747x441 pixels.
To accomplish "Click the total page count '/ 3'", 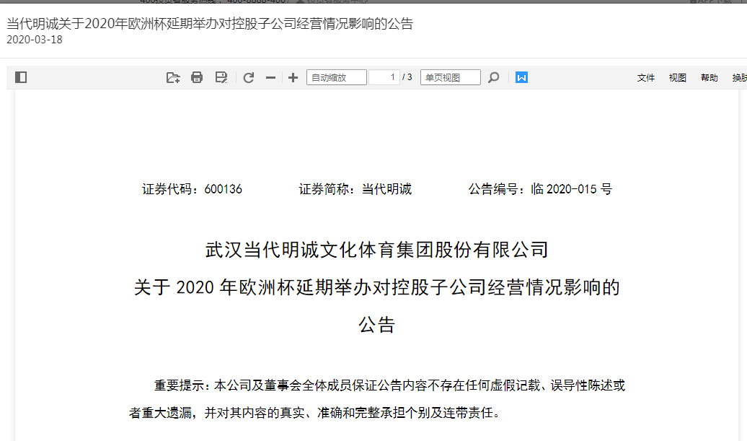I will (x=407, y=77).
